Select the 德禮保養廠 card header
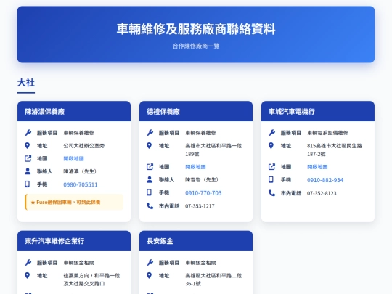392x294 pixels. coord(196,111)
